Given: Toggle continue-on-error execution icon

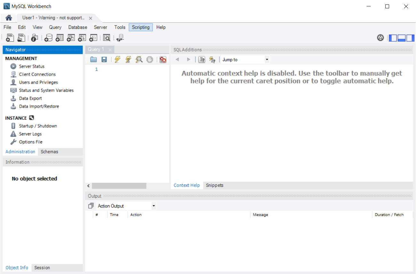Looking at the screenshot, I should 163,59.
